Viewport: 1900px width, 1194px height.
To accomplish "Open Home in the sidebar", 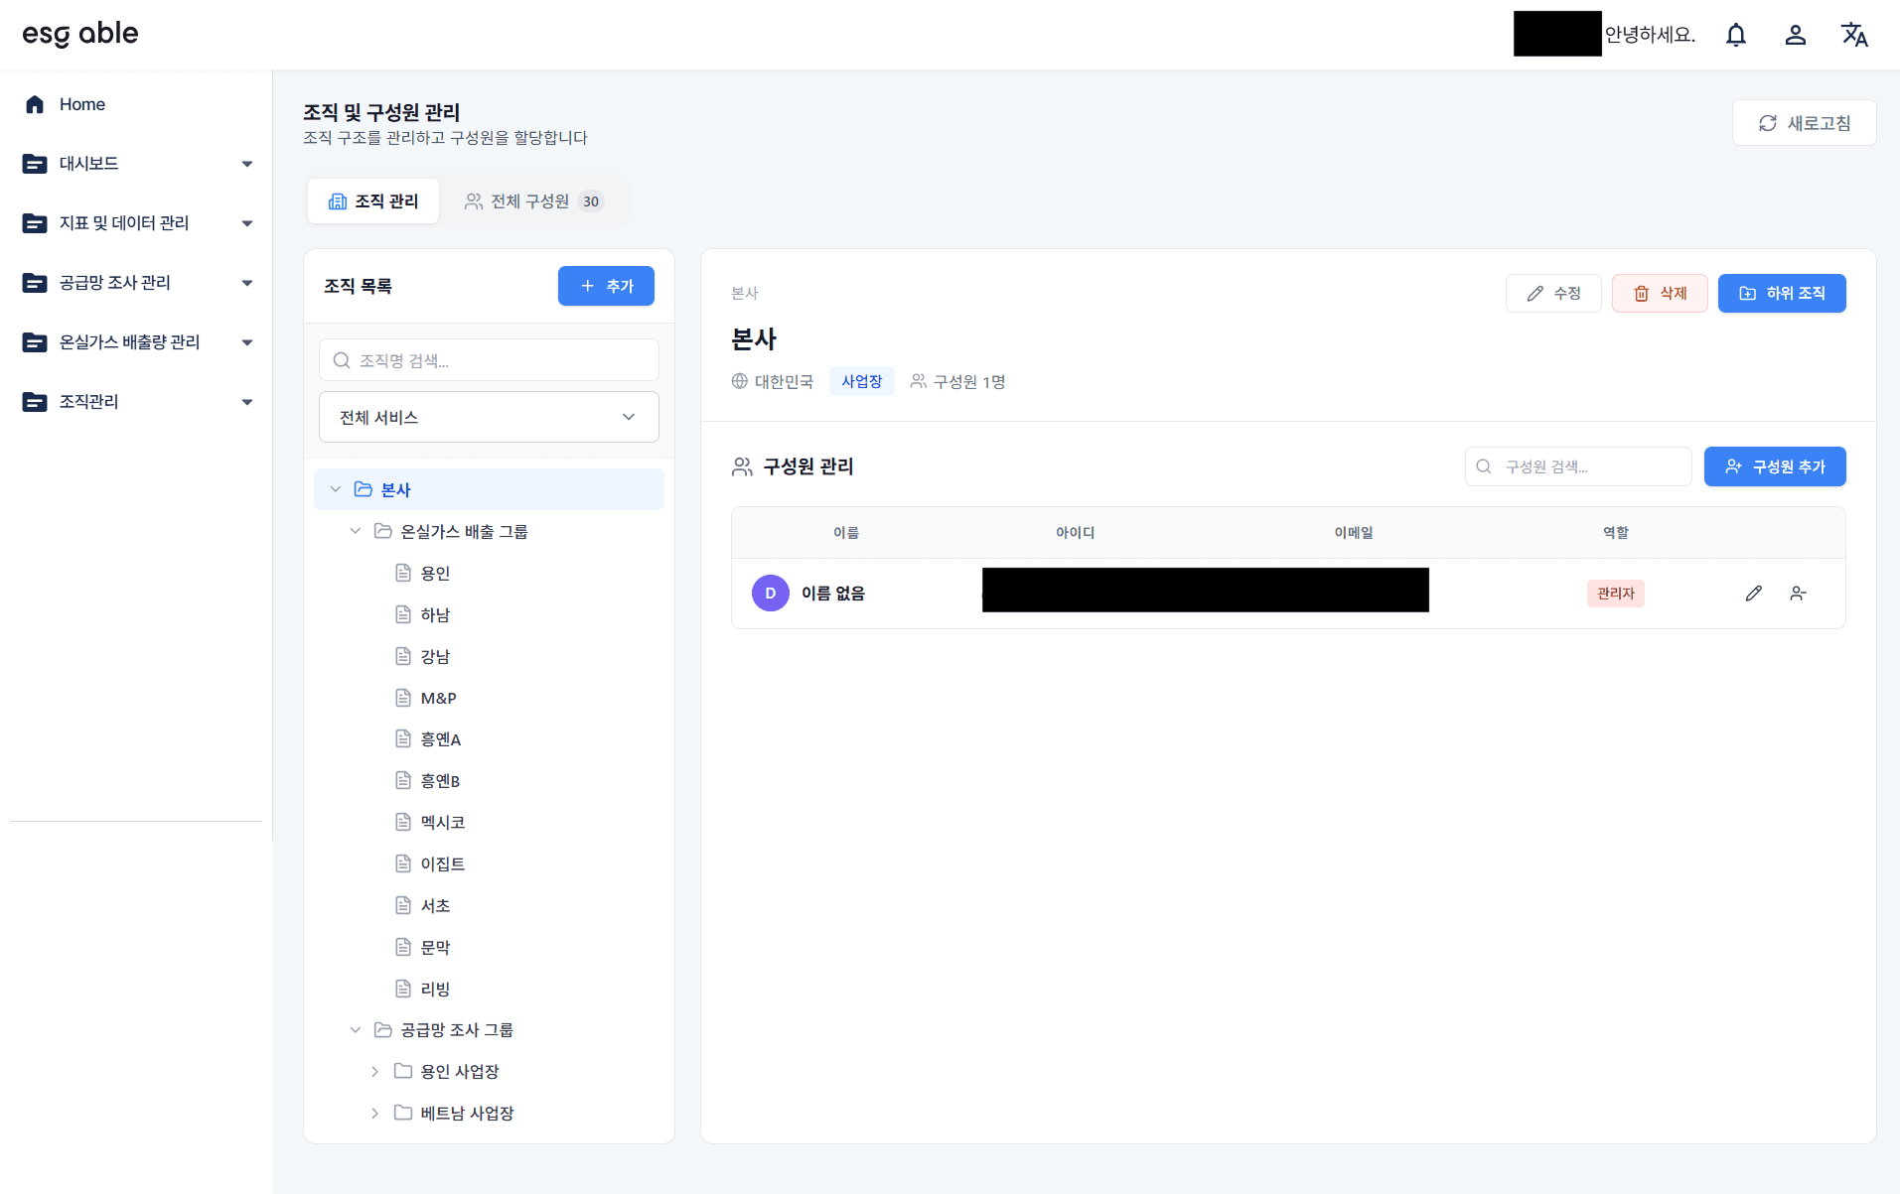I will pos(136,104).
